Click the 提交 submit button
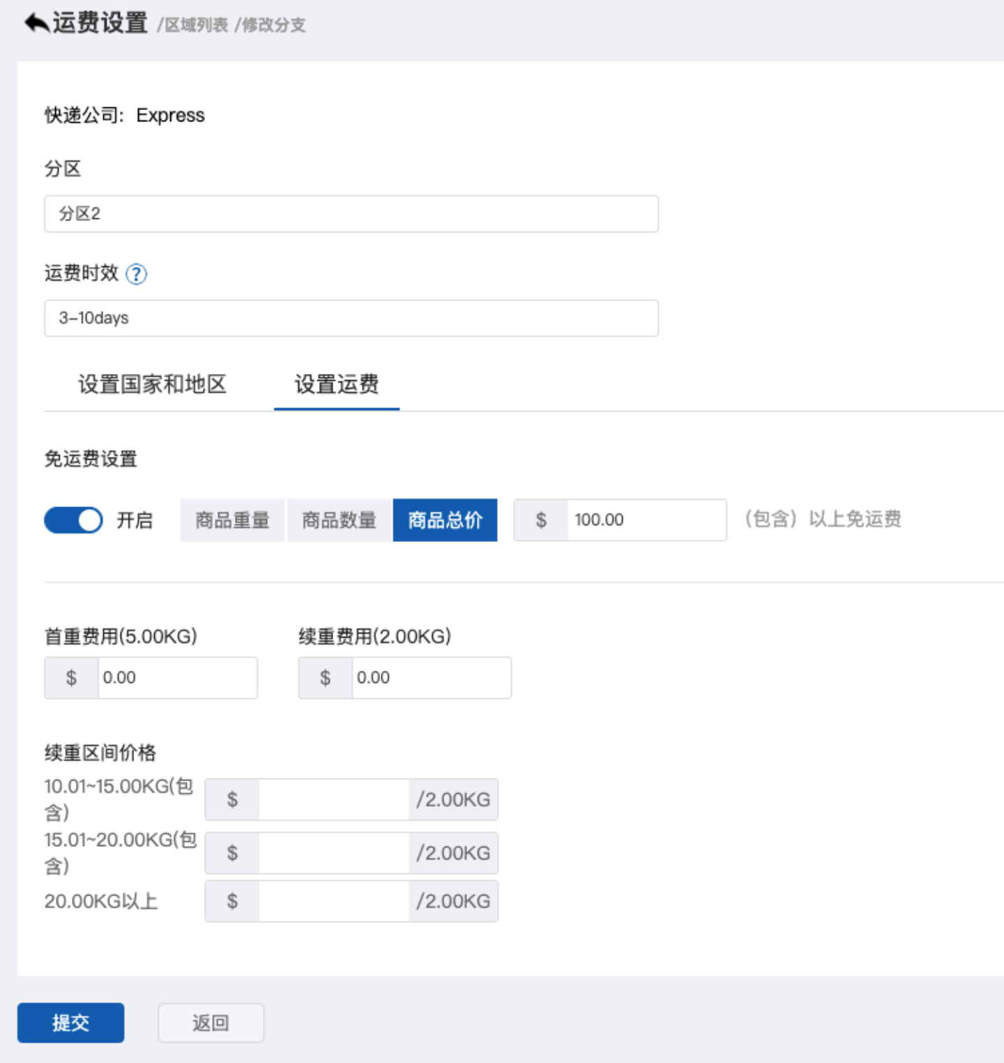The image size is (1004, 1063). coord(70,1023)
